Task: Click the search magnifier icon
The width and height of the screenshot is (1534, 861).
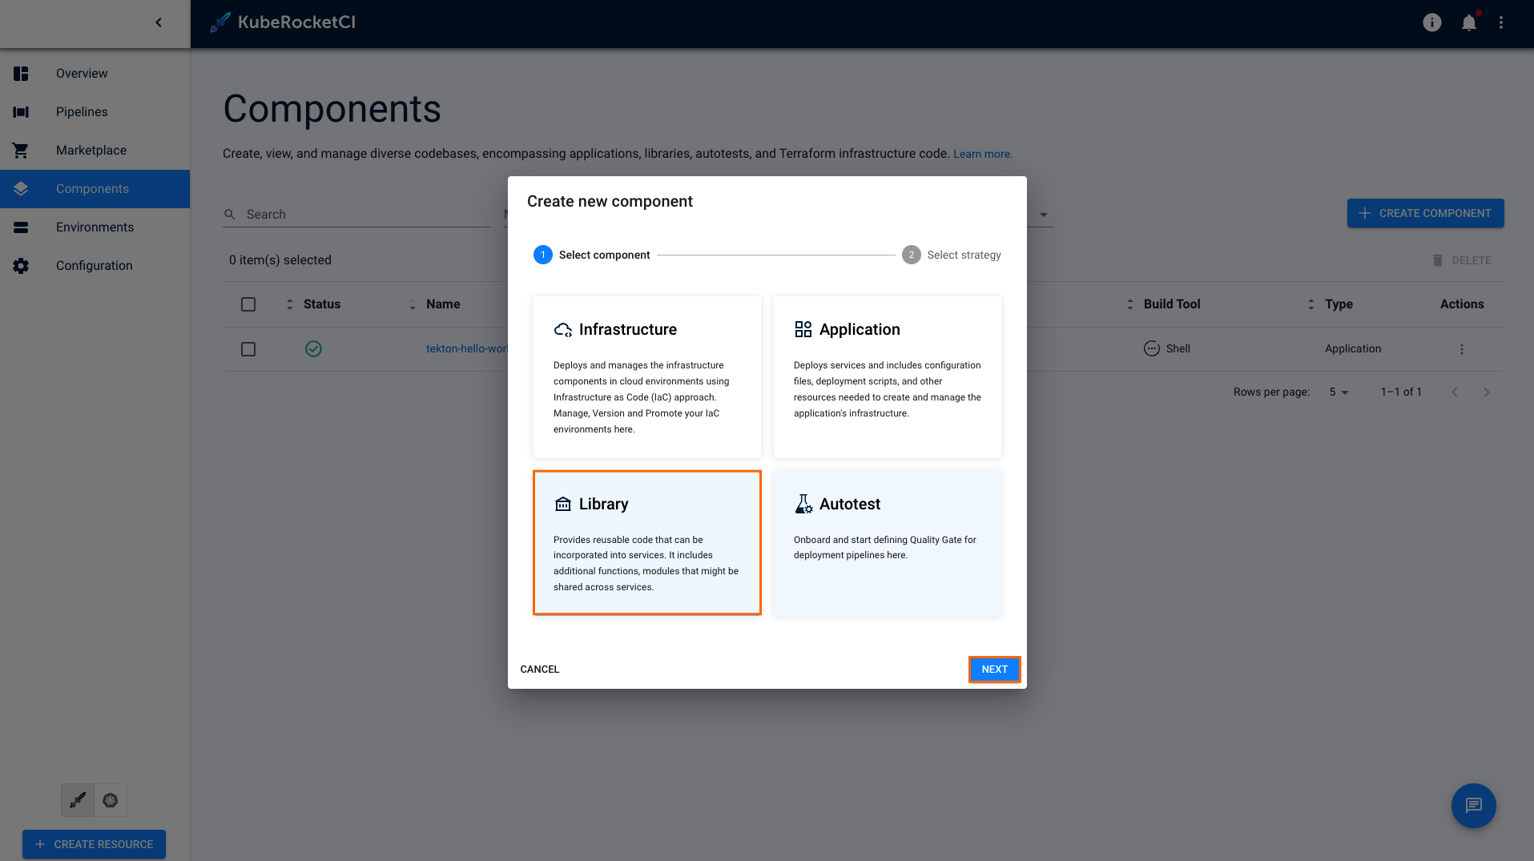Action: tap(230, 215)
